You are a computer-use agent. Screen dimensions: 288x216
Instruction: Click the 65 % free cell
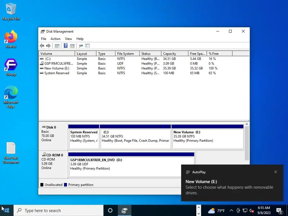[x=212, y=73]
